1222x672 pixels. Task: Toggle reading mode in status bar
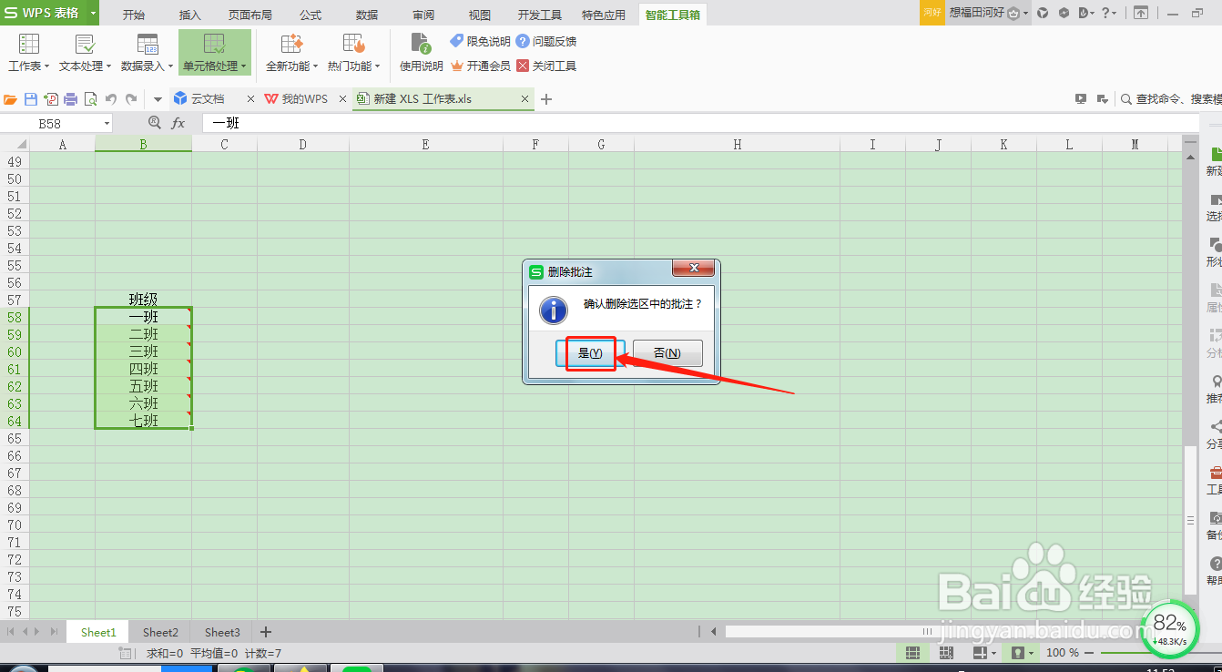pos(980,653)
